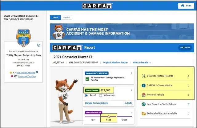Open the Customer Favorites link
This screenshot has width=197, height=128.
[27, 76]
